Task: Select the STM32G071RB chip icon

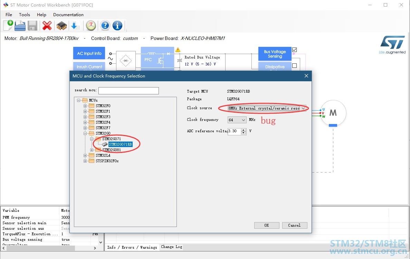Action: click(105, 144)
